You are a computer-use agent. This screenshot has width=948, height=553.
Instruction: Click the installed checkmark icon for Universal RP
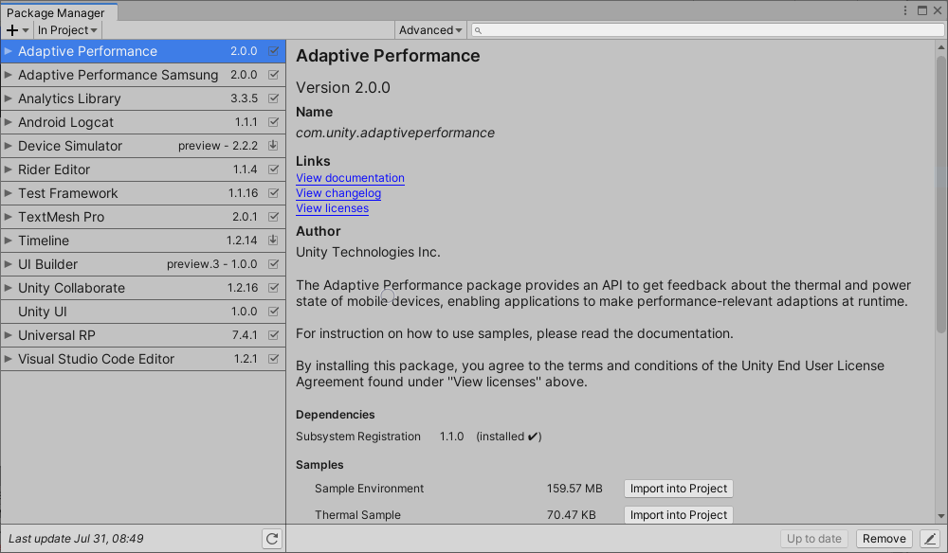pos(274,335)
